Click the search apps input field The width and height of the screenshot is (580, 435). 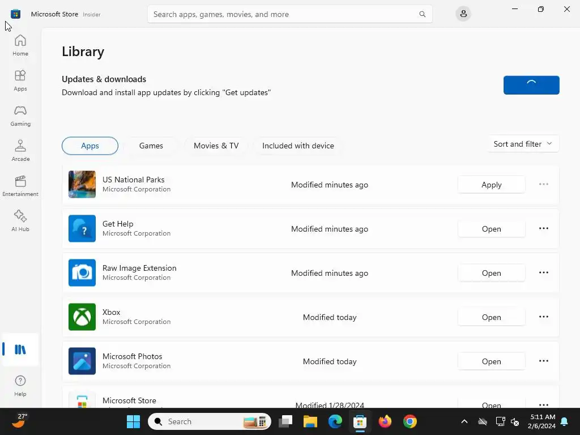289,14
